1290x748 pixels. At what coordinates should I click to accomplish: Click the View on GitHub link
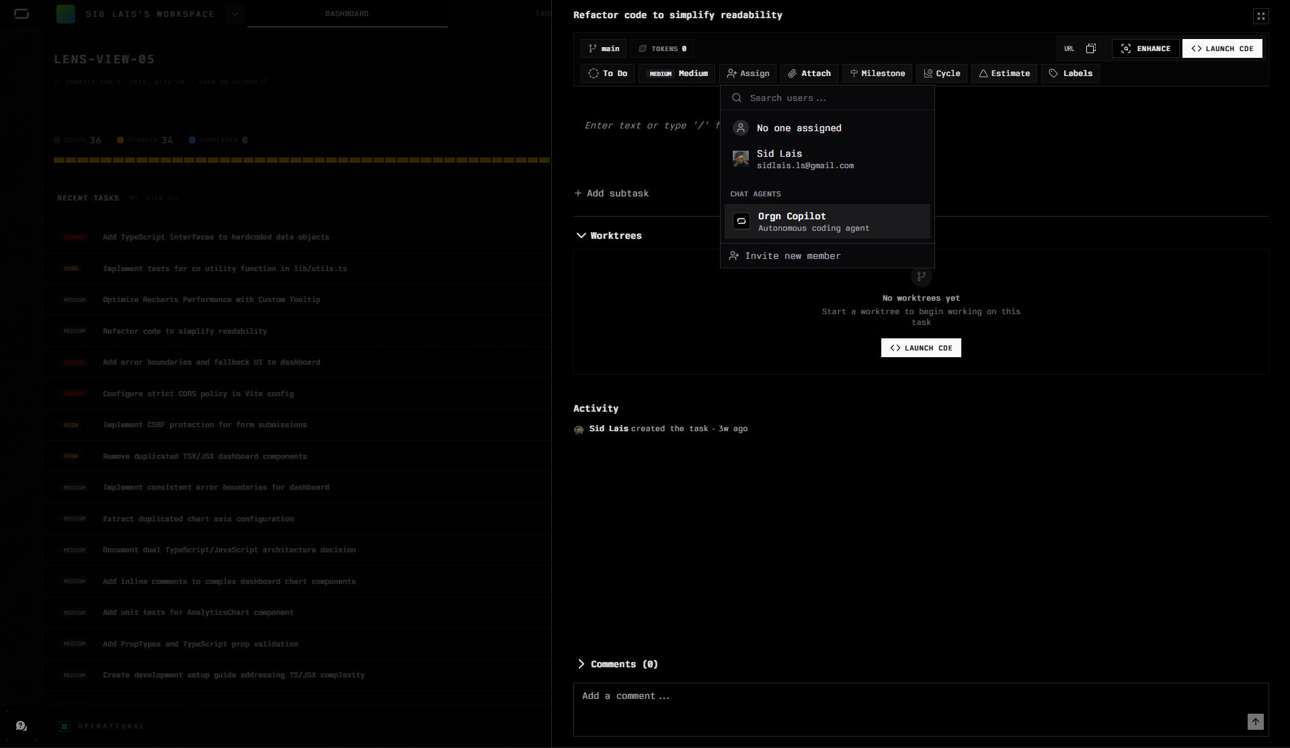click(x=233, y=82)
